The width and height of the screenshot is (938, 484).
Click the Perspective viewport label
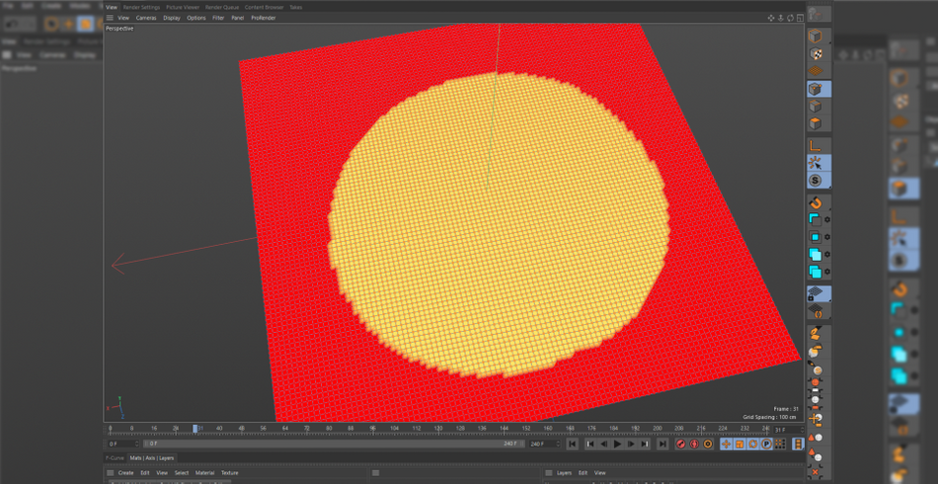[119, 29]
